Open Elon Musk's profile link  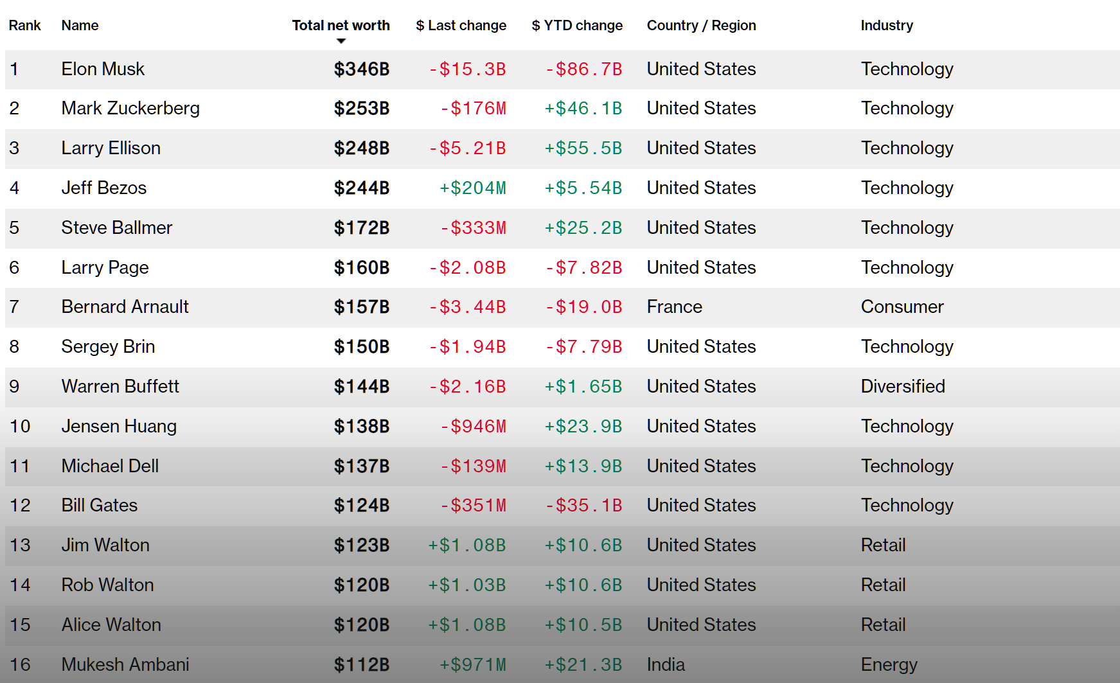point(103,69)
